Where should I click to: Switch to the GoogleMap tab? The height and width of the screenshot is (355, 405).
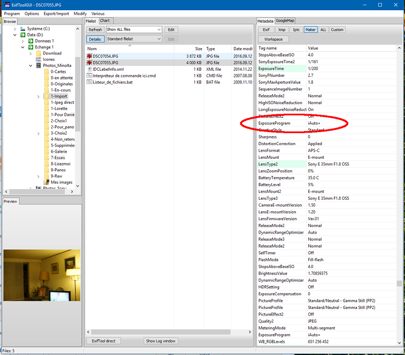[285, 21]
